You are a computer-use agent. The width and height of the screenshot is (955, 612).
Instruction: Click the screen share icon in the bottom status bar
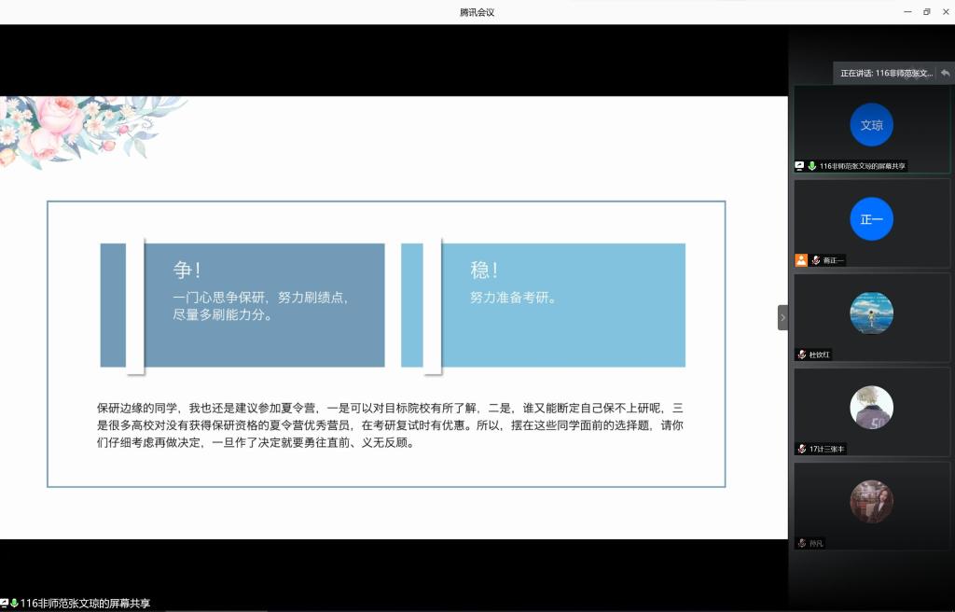coord(7,604)
